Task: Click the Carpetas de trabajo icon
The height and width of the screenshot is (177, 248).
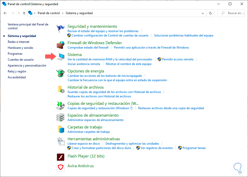Action: 61,129
